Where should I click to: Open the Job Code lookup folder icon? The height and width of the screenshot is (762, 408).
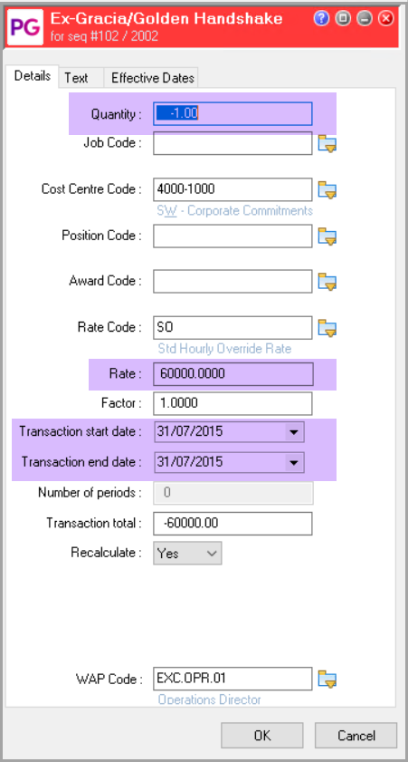[x=327, y=144]
